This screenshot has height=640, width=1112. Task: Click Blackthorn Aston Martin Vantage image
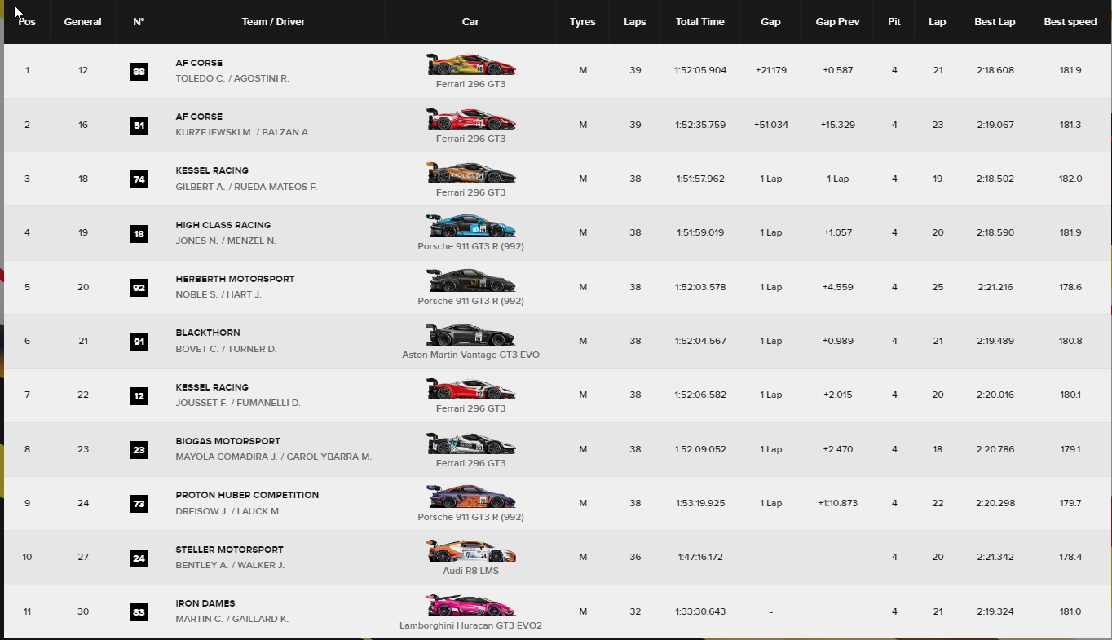click(x=470, y=335)
